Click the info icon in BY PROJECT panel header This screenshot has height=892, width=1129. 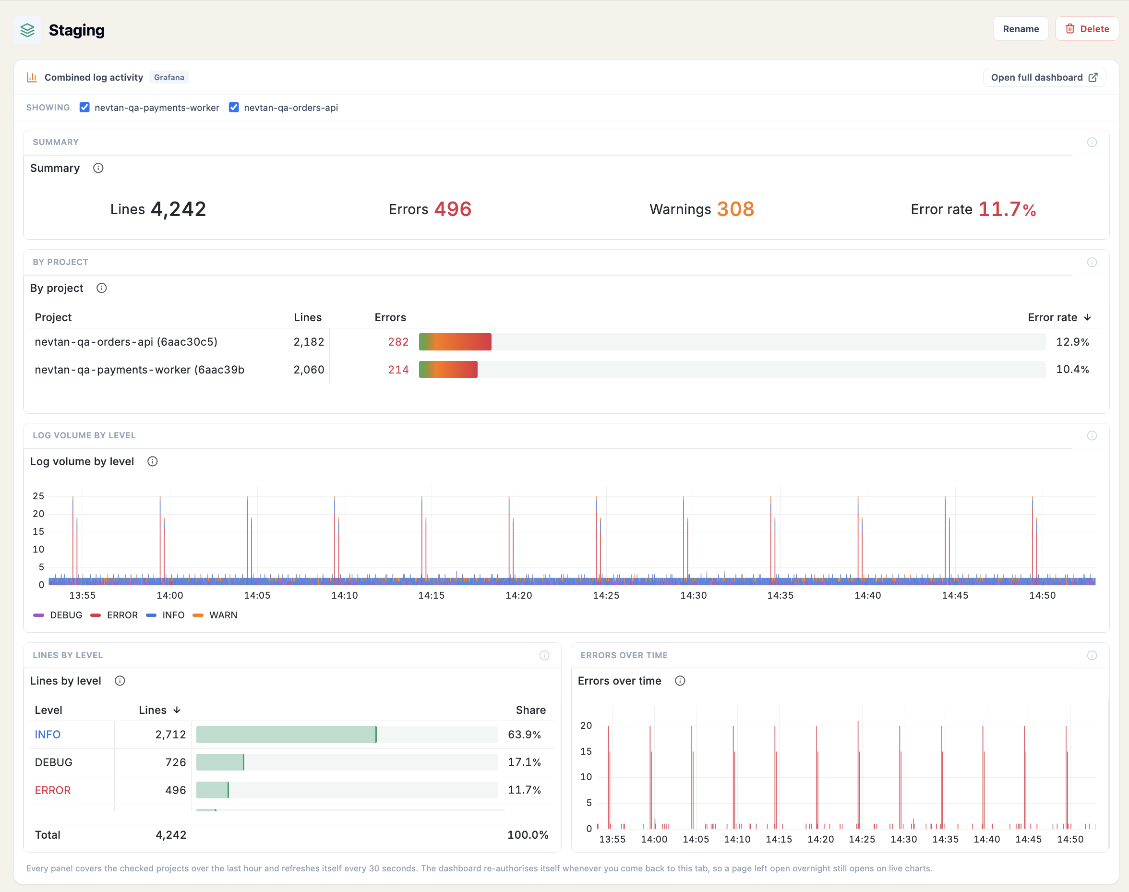pyautogui.click(x=1092, y=262)
